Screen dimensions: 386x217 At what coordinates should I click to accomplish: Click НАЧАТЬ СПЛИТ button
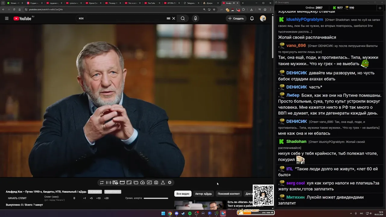pos(17,198)
